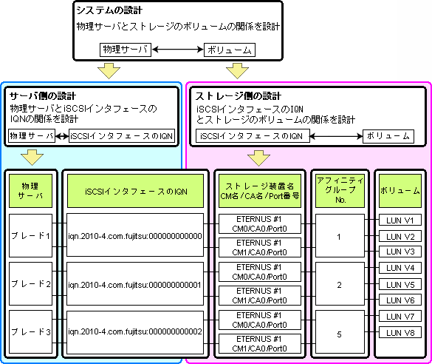Click the 物理サーバとストレージのボリュームの関係を設計 description

[178, 27]
